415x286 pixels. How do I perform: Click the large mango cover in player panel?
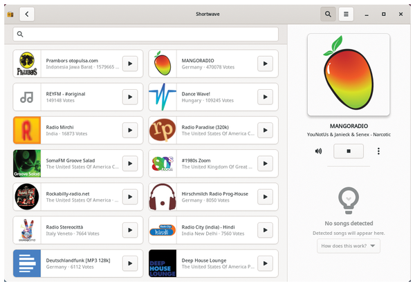tap(349, 75)
